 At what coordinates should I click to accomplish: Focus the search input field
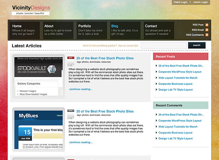(164, 46)
